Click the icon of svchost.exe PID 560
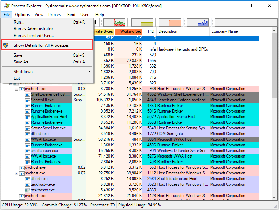Viewport: 279px width, 210px height. pyautogui.click(x=22, y=167)
